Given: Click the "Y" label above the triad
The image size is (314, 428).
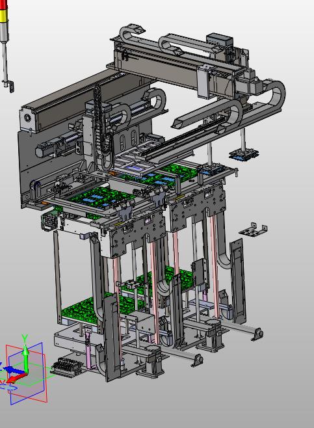Looking at the screenshot, I should click(x=25, y=338).
